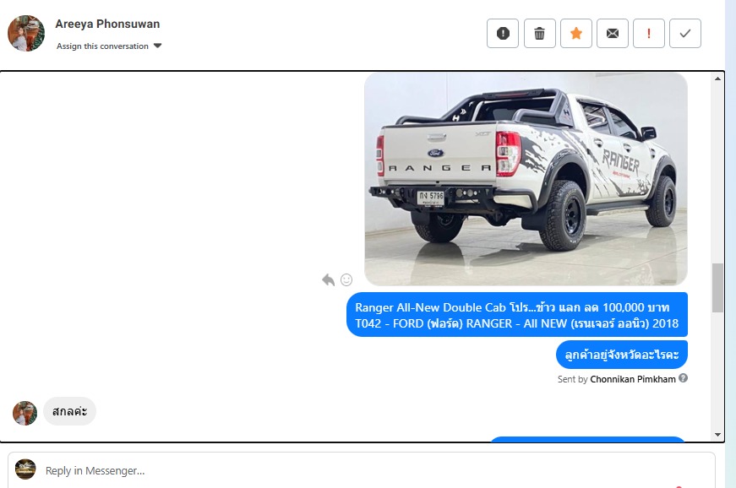
Task: Open Assign this conversation dropdown
Action: coord(109,46)
